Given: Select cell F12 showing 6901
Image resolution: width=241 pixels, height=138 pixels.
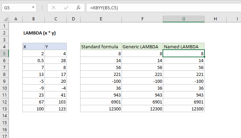Looking at the screenshot, I should pos(142,102).
